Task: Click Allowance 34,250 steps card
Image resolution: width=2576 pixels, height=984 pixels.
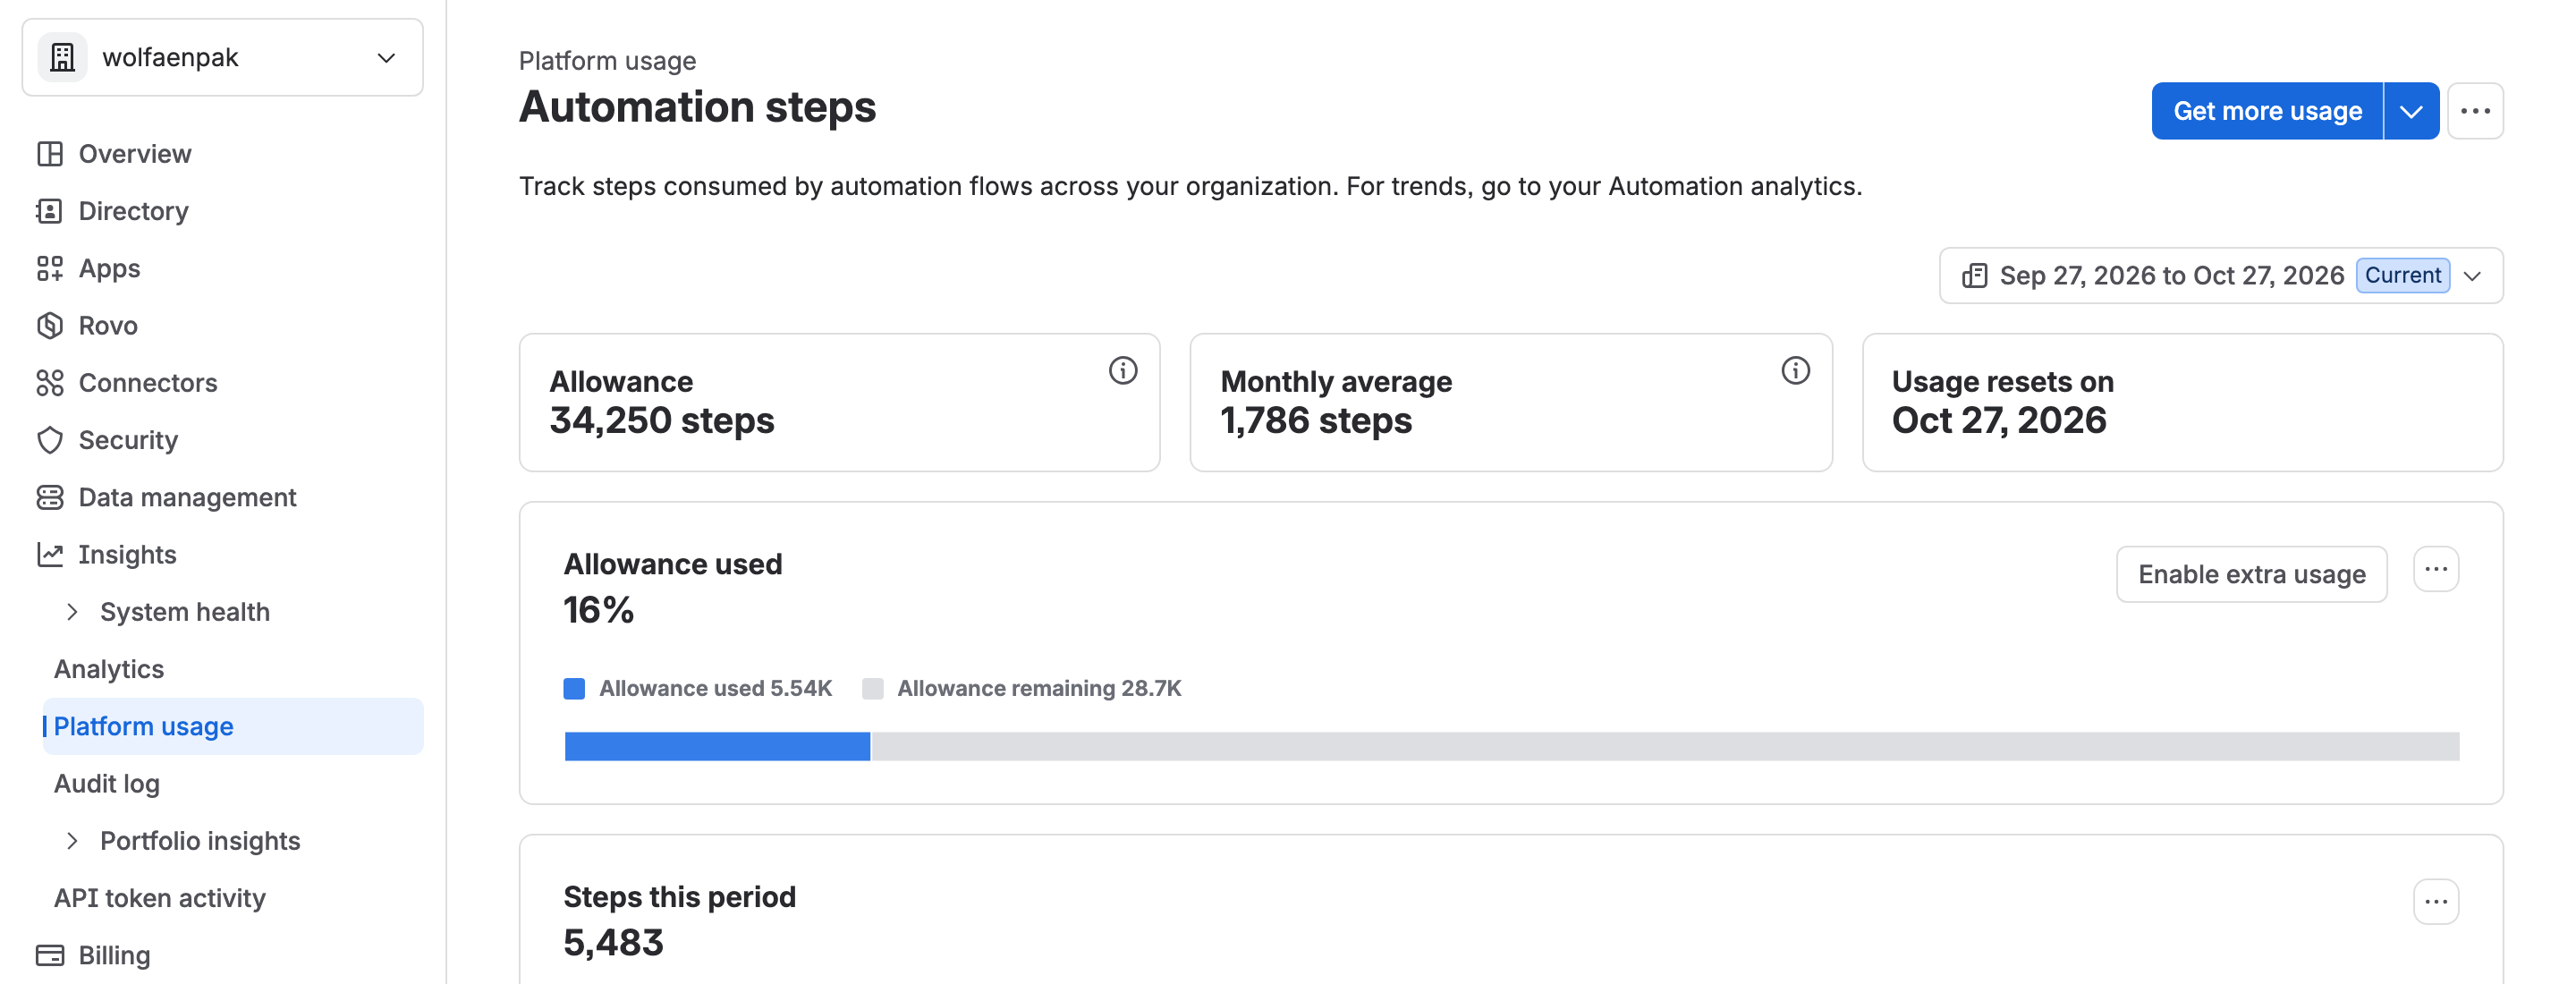Action: [839, 402]
